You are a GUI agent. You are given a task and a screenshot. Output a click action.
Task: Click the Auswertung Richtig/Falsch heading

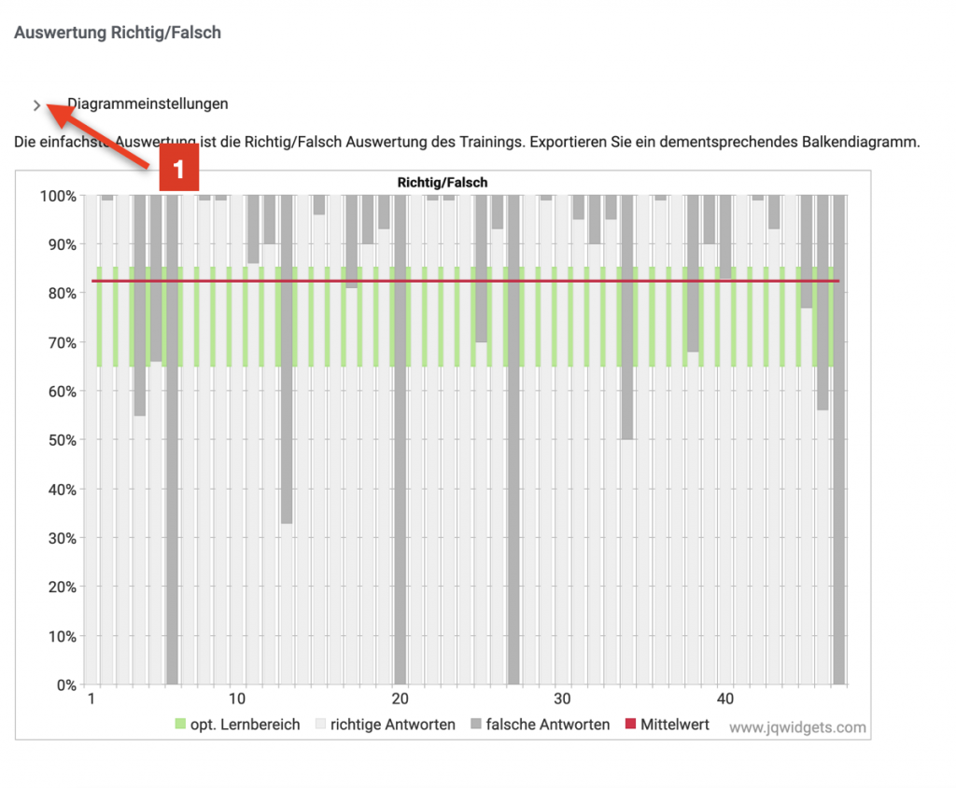tap(117, 33)
